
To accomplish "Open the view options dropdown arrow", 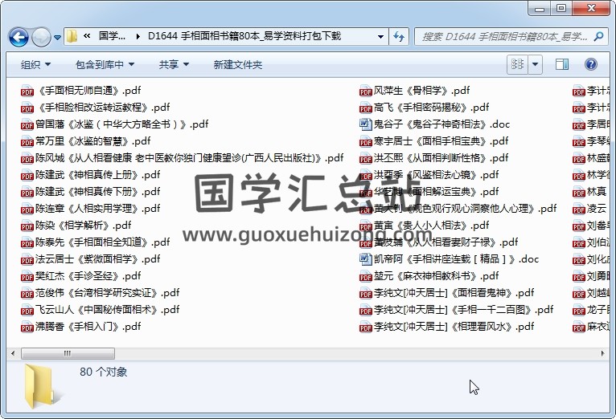I will (536, 64).
